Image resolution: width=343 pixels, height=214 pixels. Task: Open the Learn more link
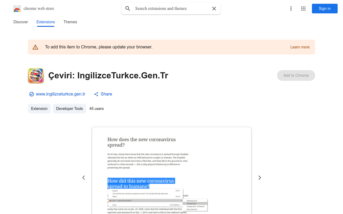tap(300, 47)
